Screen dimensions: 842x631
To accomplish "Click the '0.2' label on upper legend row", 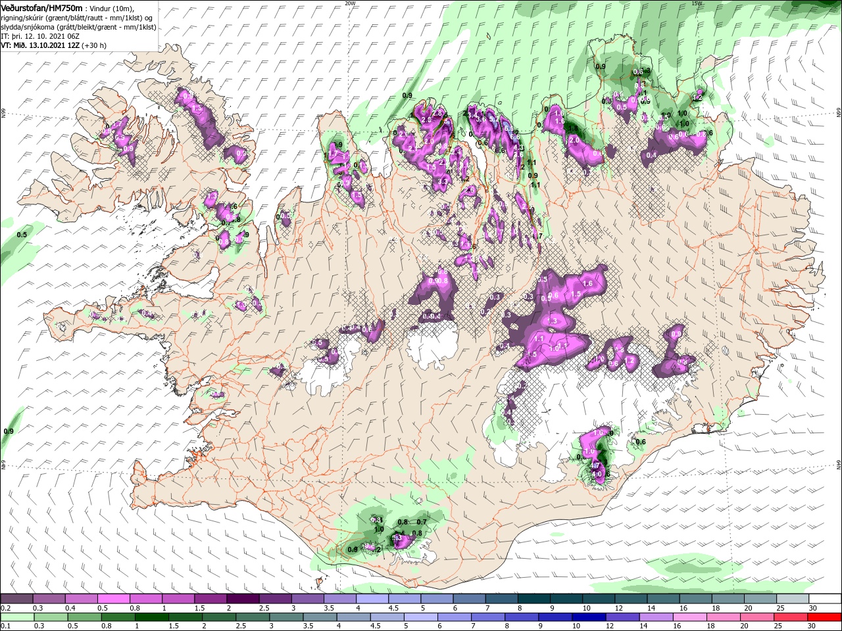I will [5, 608].
